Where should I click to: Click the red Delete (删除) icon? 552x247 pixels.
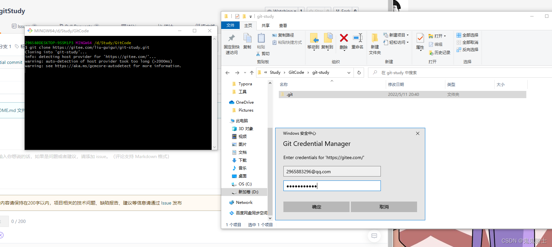pos(344,38)
